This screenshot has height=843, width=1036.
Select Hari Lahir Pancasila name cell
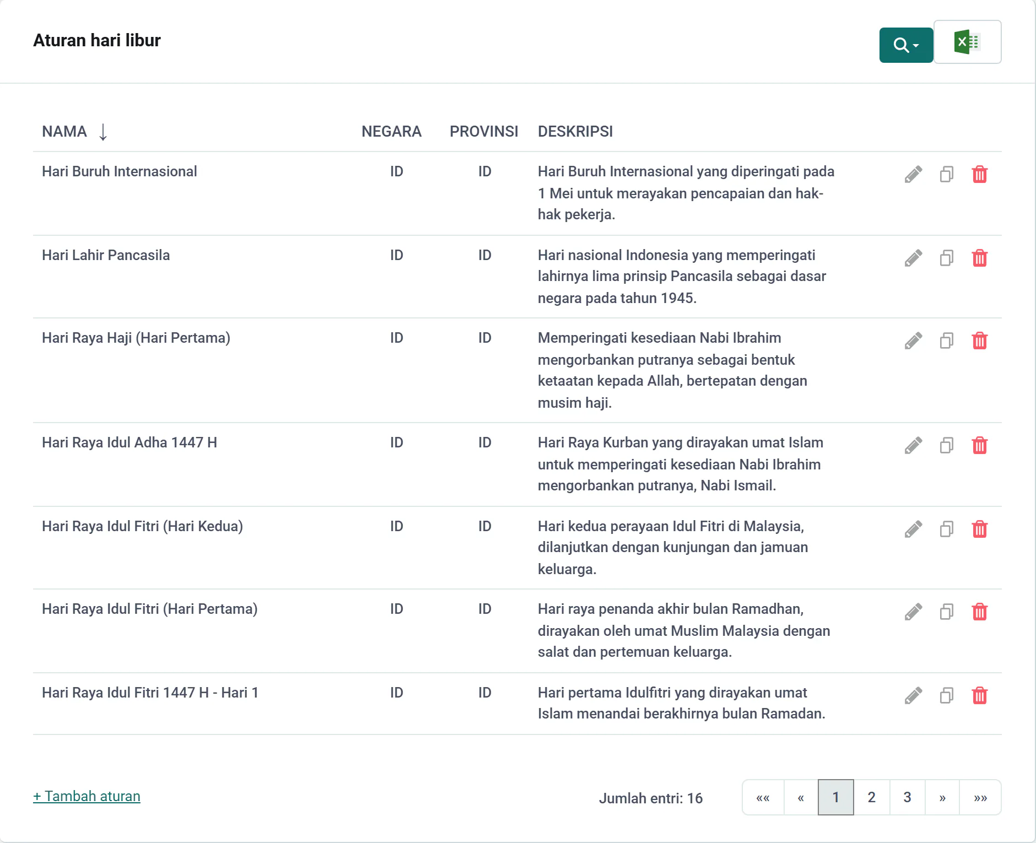[x=106, y=255]
